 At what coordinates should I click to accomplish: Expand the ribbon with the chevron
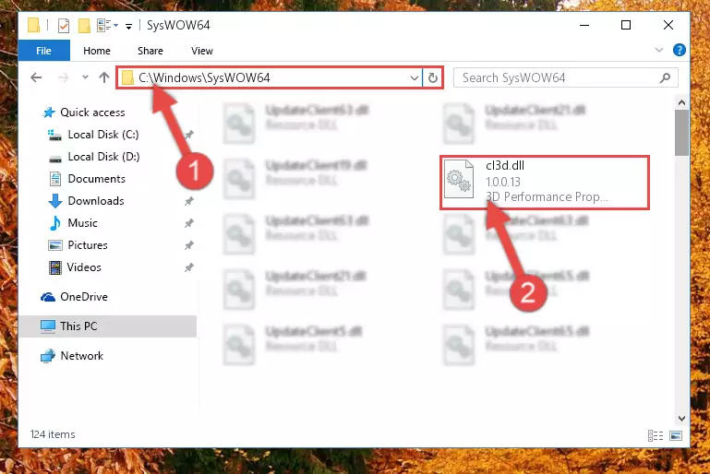659,50
